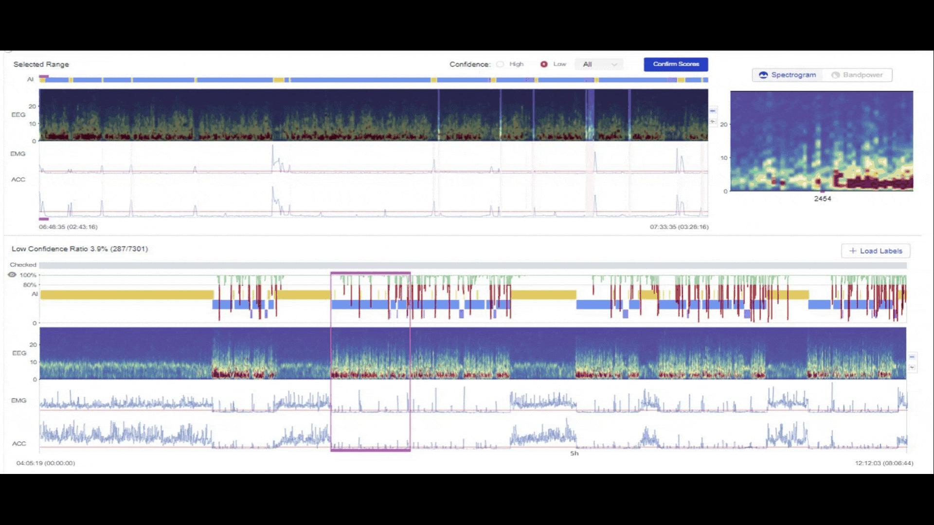Click lower icon beside bottom EEG spectrogram

(912, 367)
